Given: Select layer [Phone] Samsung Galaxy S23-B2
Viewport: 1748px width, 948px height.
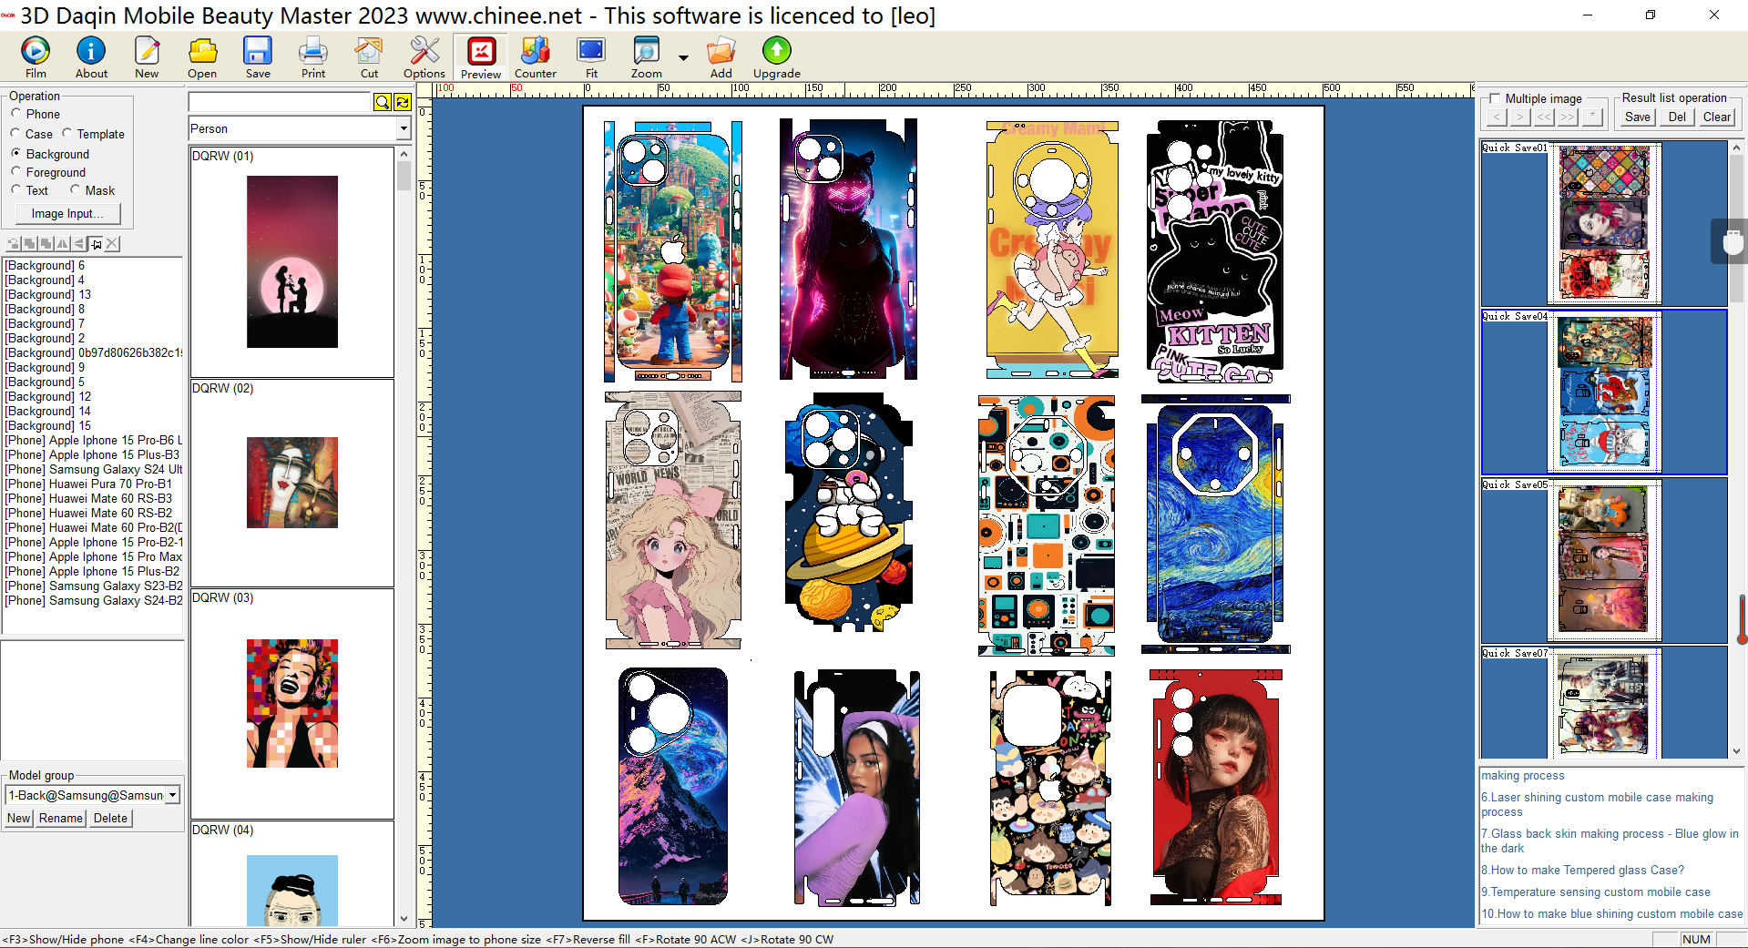Looking at the screenshot, I should 93,586.
